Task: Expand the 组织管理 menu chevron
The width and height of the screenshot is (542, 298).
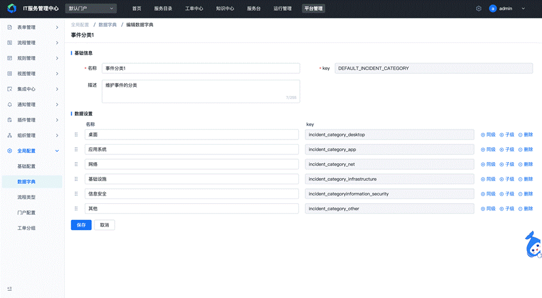Action: coord(57,135)
